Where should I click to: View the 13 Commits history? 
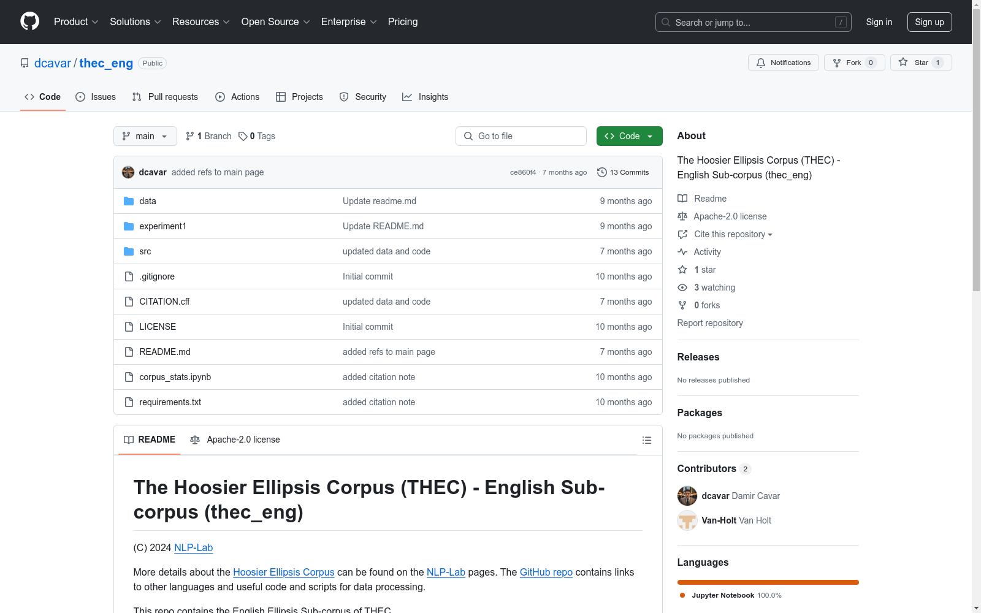(x=623, y=172)
